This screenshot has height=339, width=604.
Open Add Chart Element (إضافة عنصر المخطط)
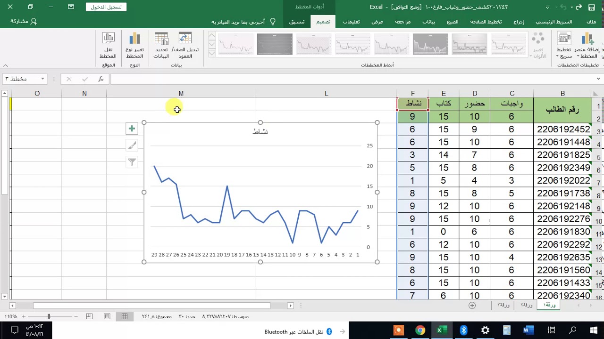[x=587, y=45]
